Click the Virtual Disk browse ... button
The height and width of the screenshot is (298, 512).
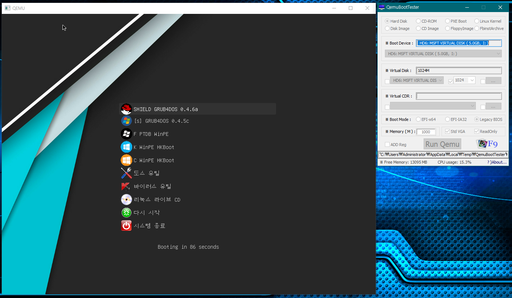click(493, 81)
